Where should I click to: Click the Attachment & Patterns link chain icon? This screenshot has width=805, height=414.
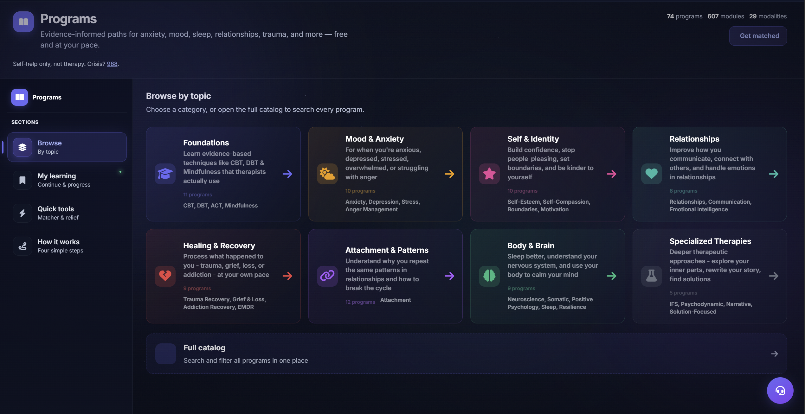(x=327, y=276)
